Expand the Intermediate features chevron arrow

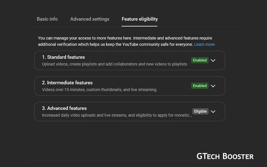[x=213, y=86]
